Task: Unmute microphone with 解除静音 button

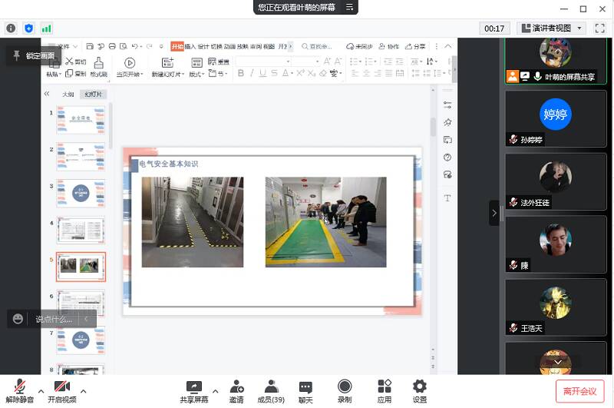Action: [20, 390]
